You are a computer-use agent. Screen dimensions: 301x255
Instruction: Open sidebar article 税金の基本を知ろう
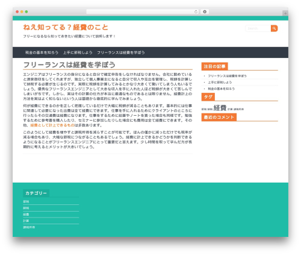click(221, 89)
